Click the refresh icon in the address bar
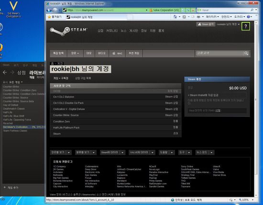 pos(188,10)
